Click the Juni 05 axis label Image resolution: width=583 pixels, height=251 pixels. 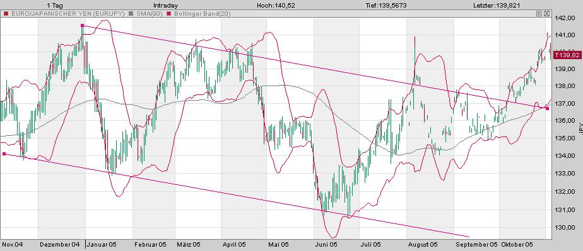[x=326, y=245]
